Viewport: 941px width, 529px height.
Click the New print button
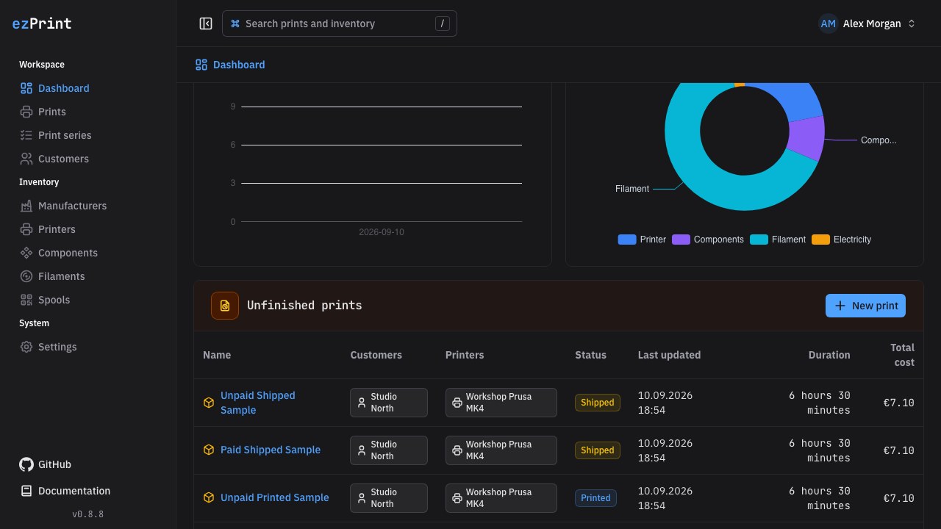(865, 306)
